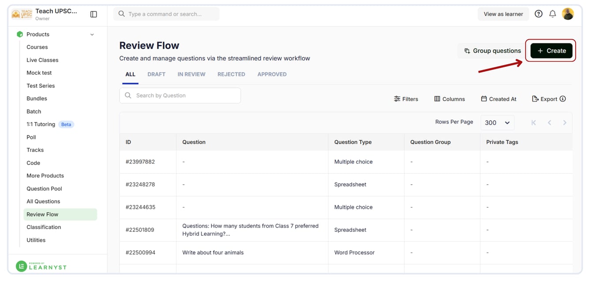The width and height of the screenshot is (591, 281).
Task: Open the user profile avatar
Action: pyautogui.click(x=568, y=14)
